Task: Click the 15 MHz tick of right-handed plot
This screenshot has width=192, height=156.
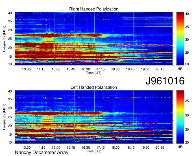Action: 10,57
